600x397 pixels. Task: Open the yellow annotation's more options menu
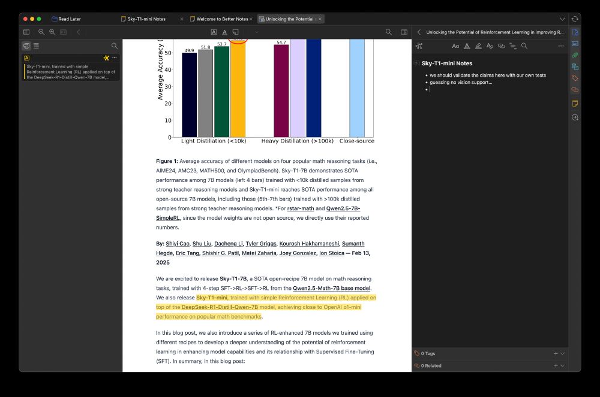tap(115, 58)
